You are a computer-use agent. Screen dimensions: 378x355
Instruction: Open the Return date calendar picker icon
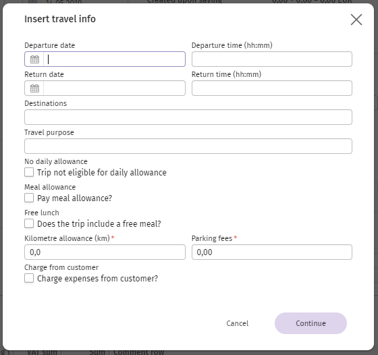pos(34,88)
